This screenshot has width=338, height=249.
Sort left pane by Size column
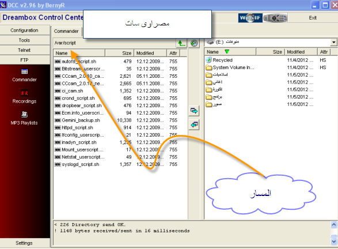click(119, 53)
